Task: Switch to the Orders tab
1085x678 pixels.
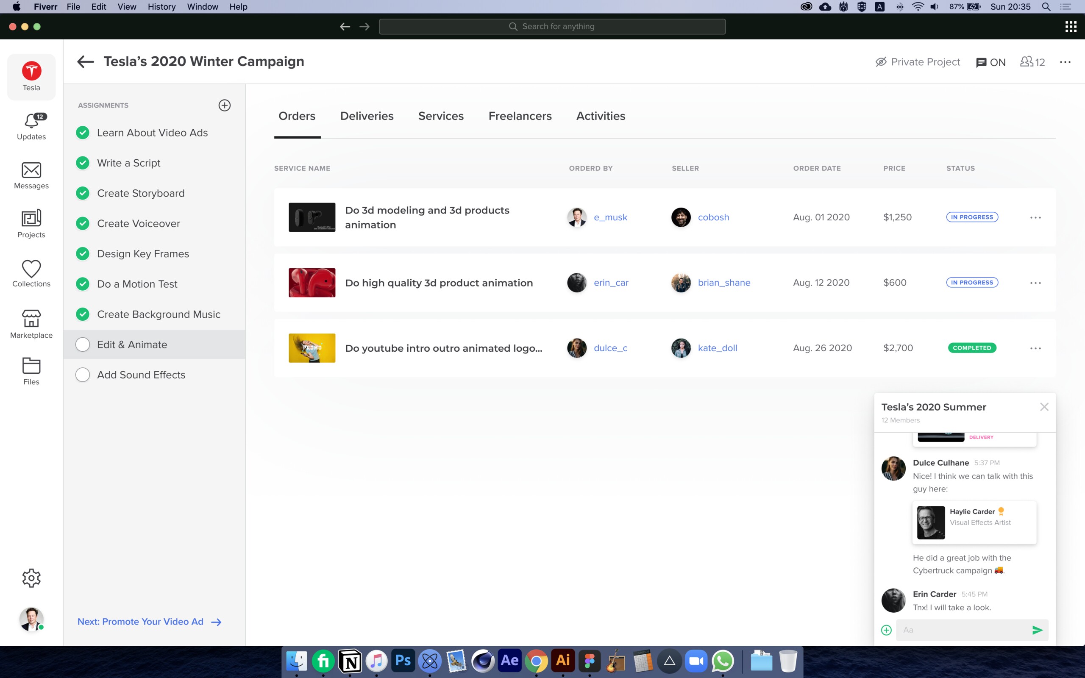Action: click(297, 116)
